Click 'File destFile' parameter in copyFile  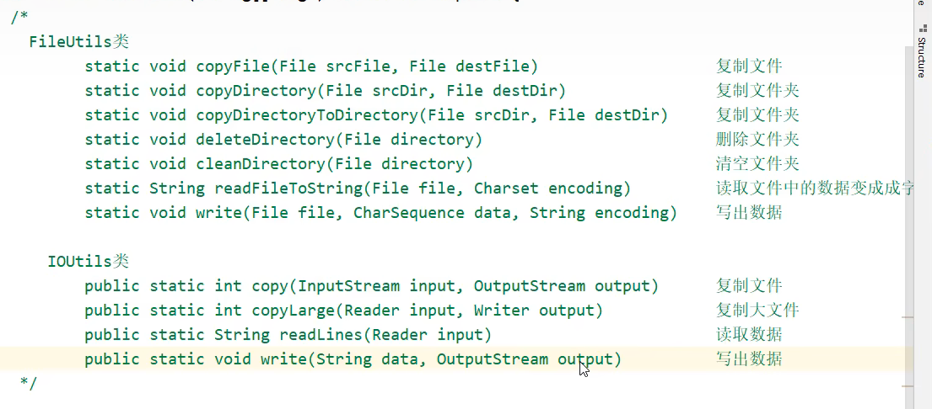click(x=470, y=66)
